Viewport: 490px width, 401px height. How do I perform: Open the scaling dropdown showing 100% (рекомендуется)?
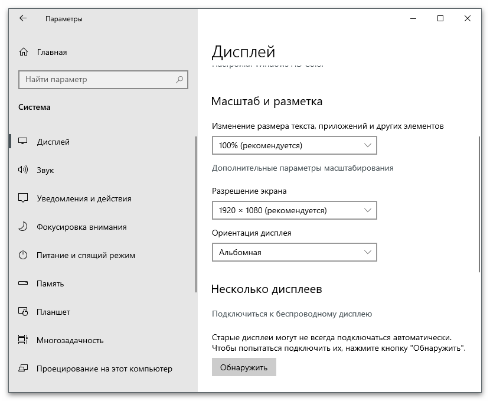click(294, 145)
